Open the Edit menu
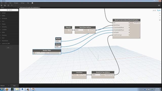The width and height of the screenshot is (162, 91). click(x=6, y=3)
